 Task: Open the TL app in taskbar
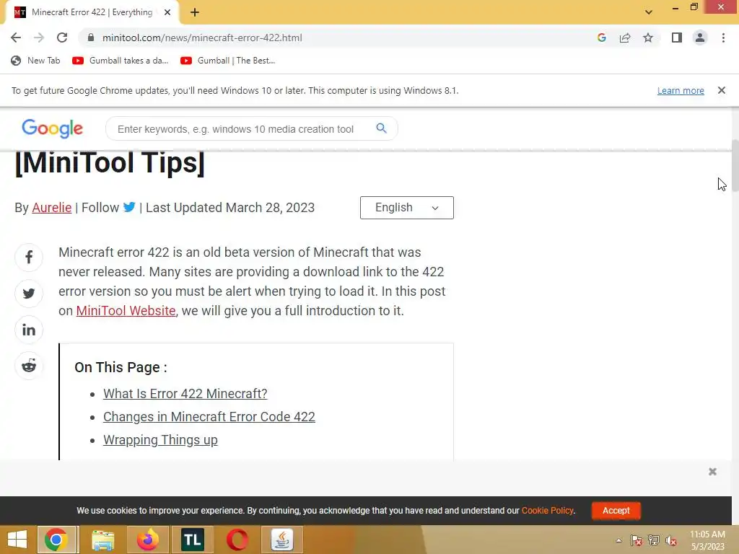192,540
